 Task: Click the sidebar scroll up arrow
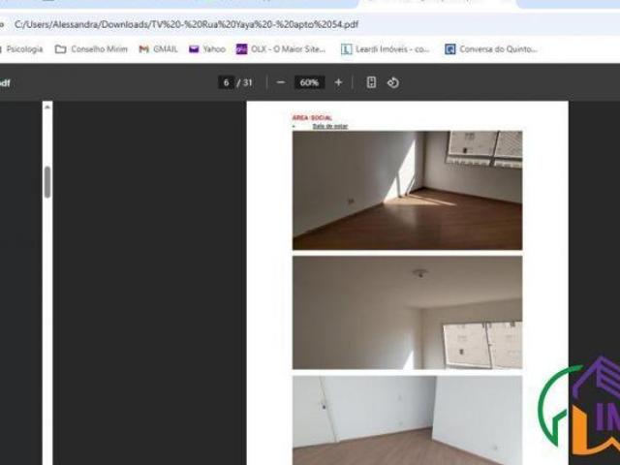click(47, 107)
